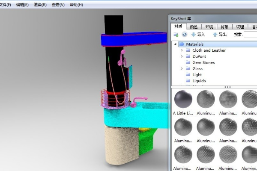The image size is (257, 171).
Task: Collapse the Materials tree node
Action: pos(175,44)
